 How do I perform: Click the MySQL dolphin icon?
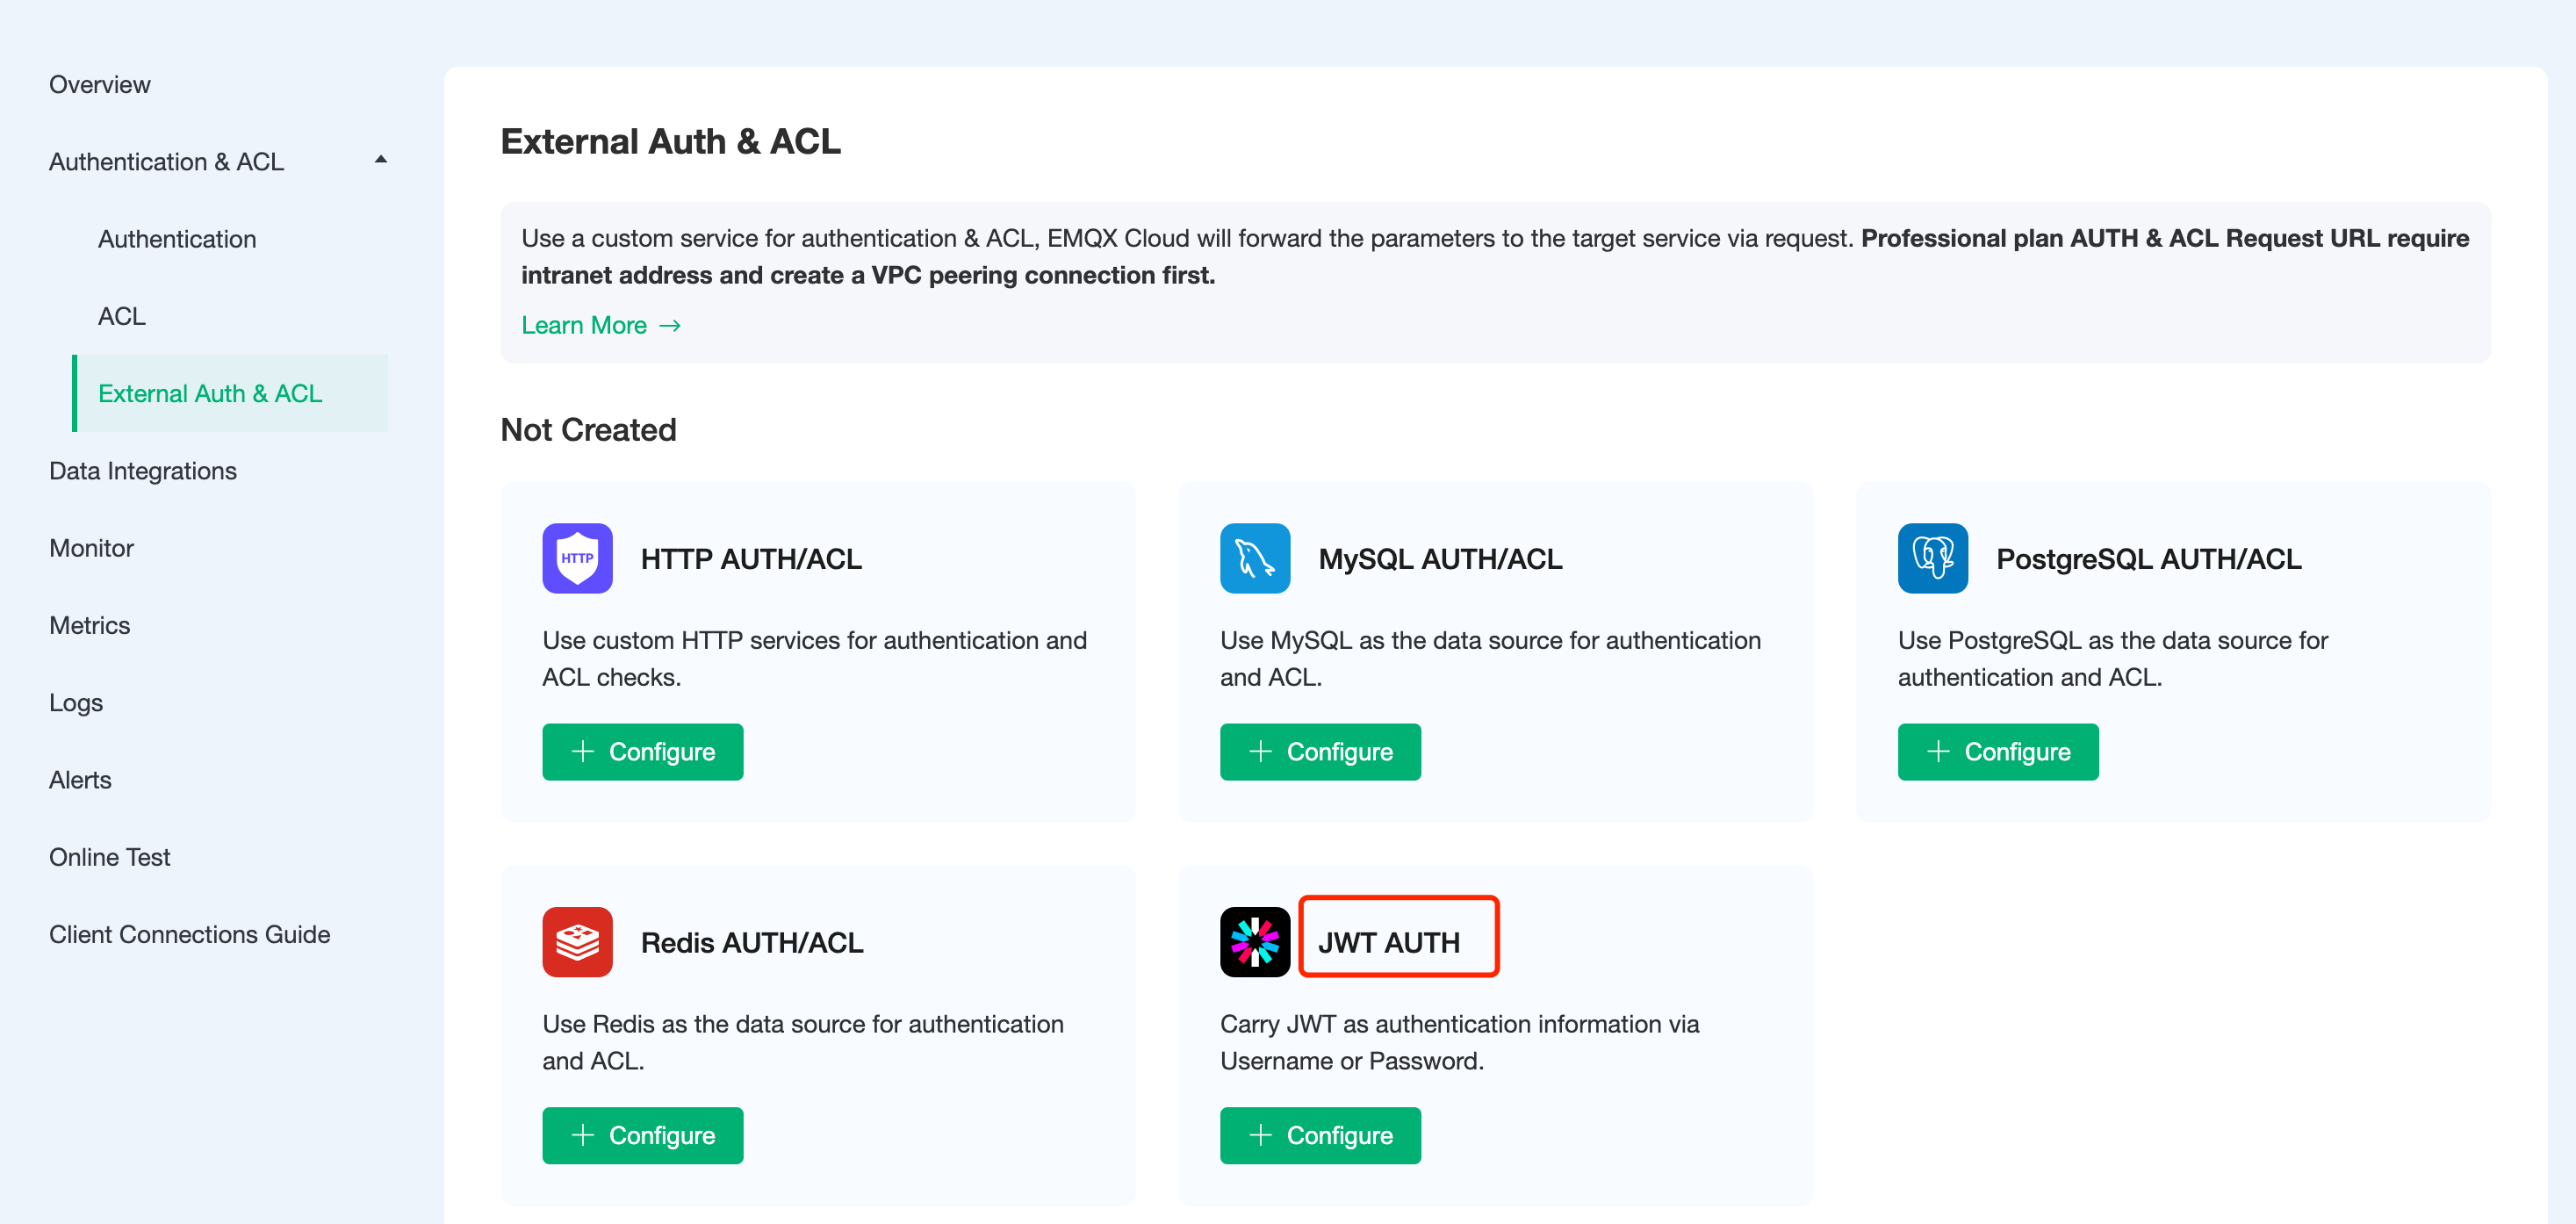[x=1255, y=558]
